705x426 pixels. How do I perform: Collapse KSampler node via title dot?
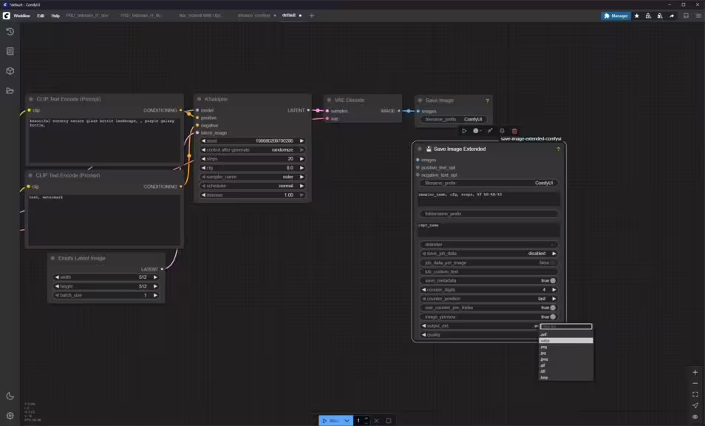200,99
